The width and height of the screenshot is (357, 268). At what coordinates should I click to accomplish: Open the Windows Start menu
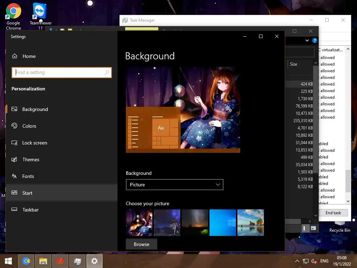pyautogui.click(x=8, y=261)
